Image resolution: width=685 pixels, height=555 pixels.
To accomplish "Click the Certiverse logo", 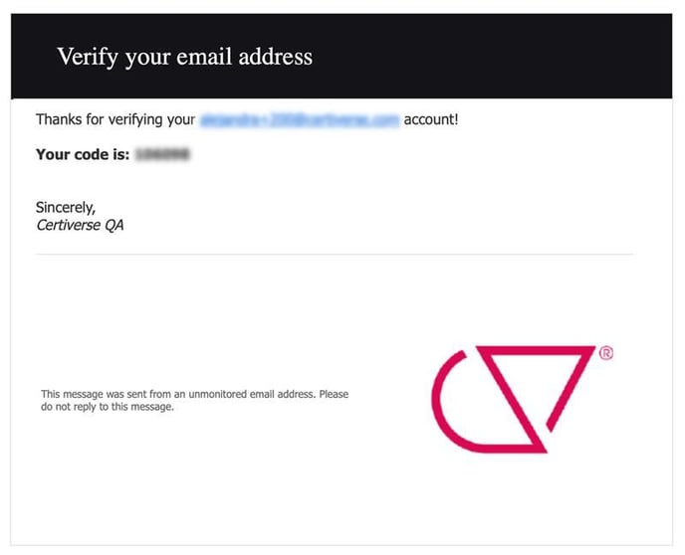I will 522,399.
